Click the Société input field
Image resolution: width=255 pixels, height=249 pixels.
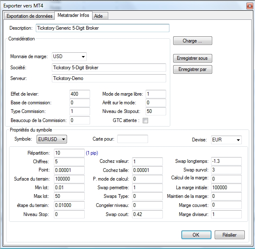(x=109, y=68)
